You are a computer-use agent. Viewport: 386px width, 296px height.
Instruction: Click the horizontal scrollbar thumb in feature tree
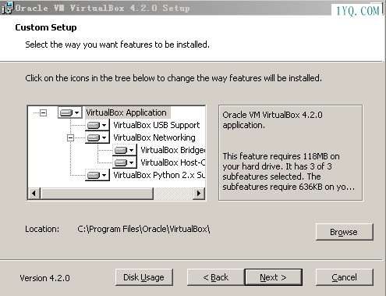pyautogui.click(x=97, y=194)
